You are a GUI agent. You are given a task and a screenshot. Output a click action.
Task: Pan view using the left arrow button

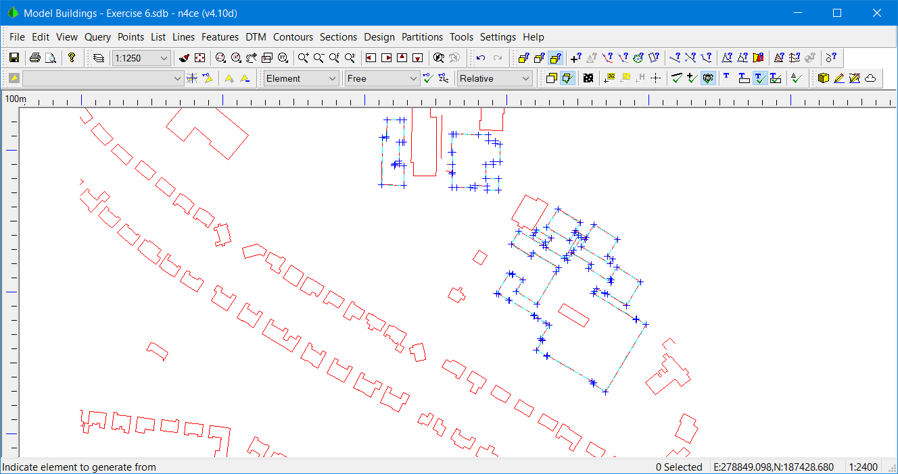point(371,57)
